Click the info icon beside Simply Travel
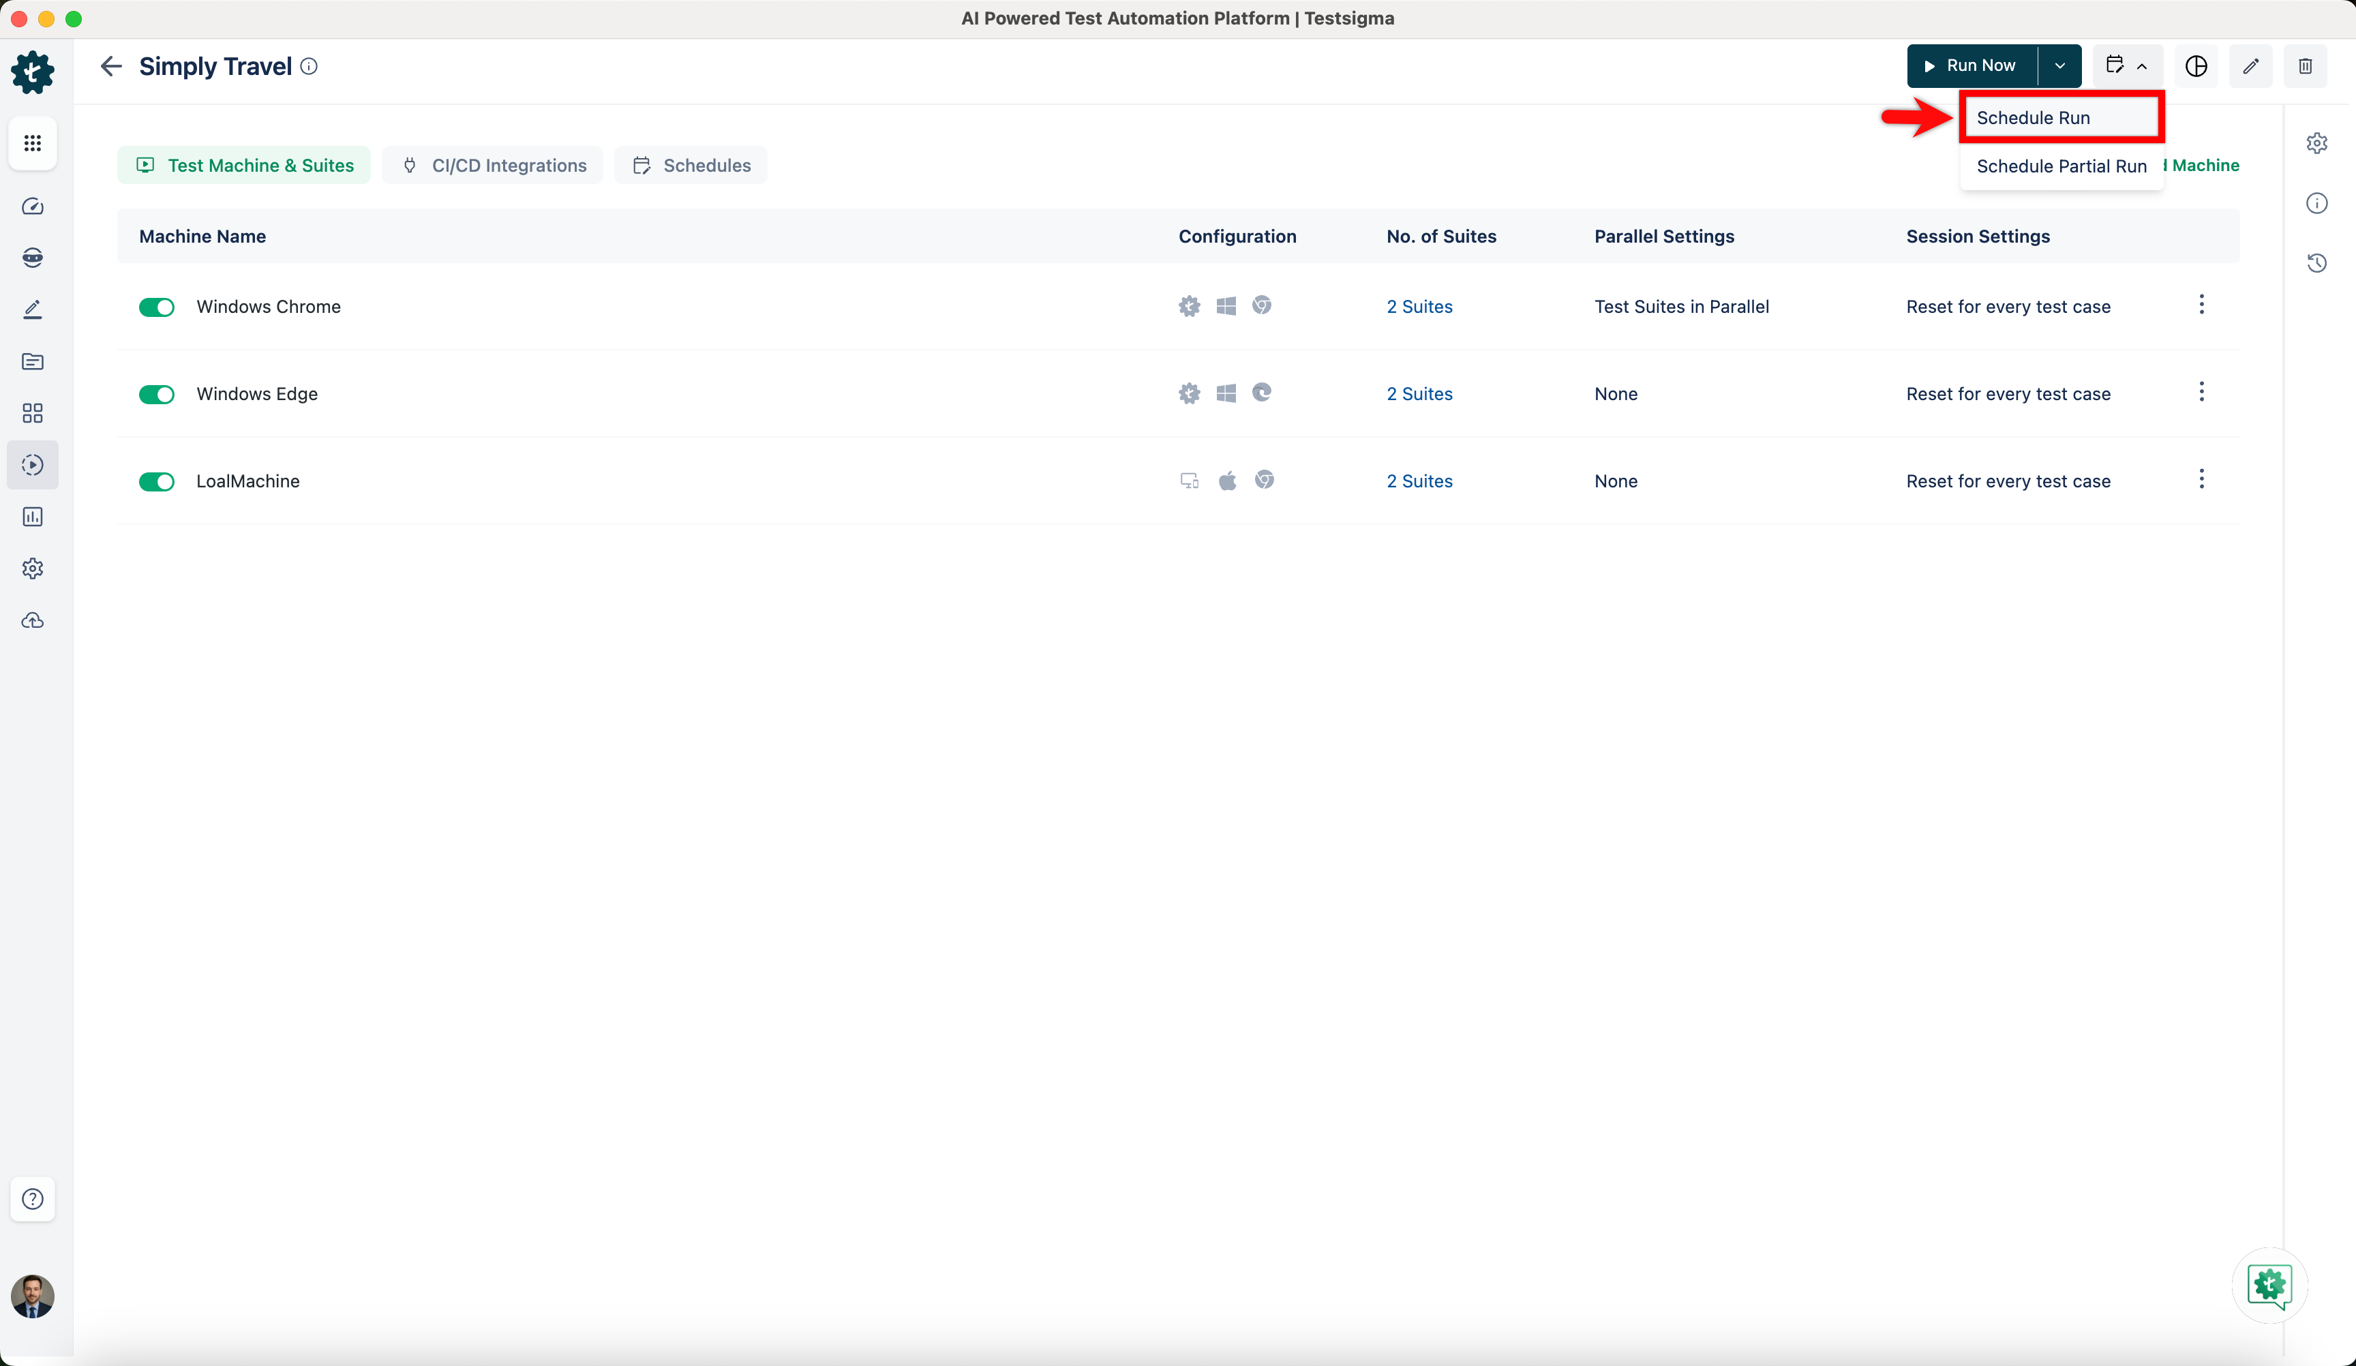Image resolution: width=2356 pixels, height=1366 pixels. click(x=309, y=66)
